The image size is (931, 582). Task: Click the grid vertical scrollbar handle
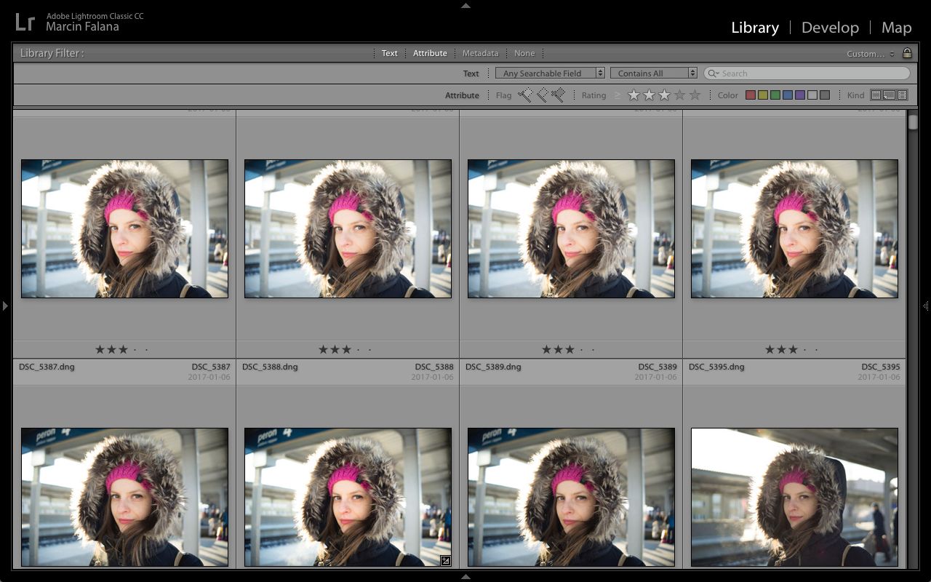tap(913, 121)
